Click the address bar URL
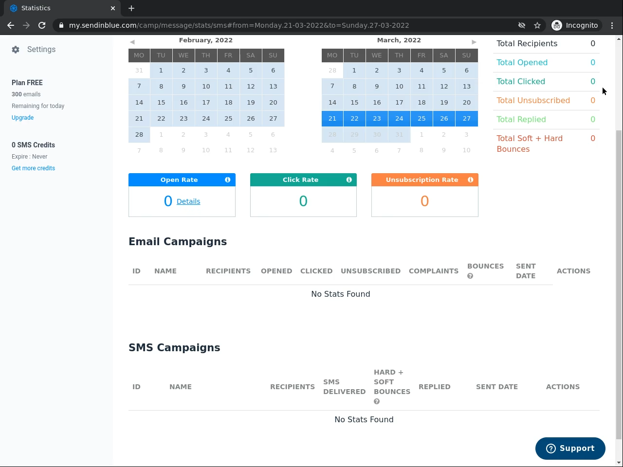Viewport: 623px width, 467px height. click(239, 25)
